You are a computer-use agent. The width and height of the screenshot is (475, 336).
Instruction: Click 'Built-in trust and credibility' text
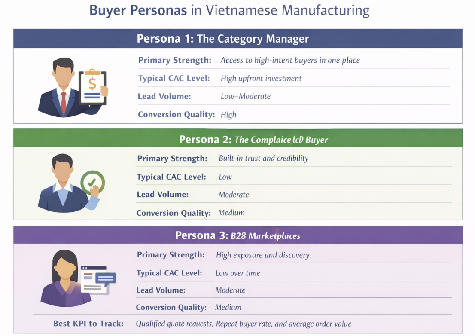coord(263,158)
